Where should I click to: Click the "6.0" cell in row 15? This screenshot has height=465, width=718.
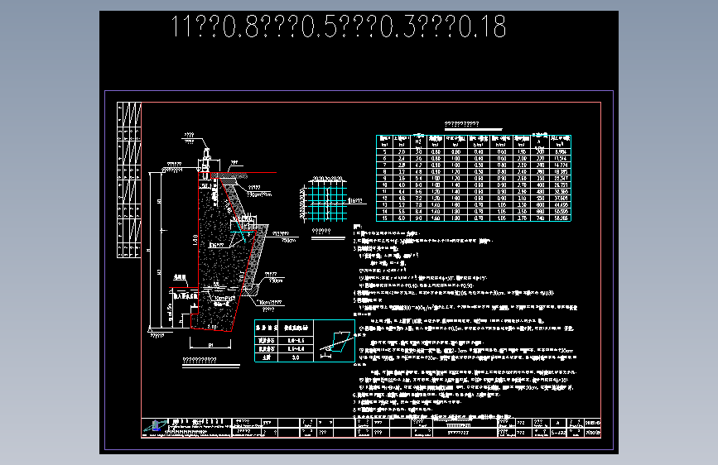402,218
